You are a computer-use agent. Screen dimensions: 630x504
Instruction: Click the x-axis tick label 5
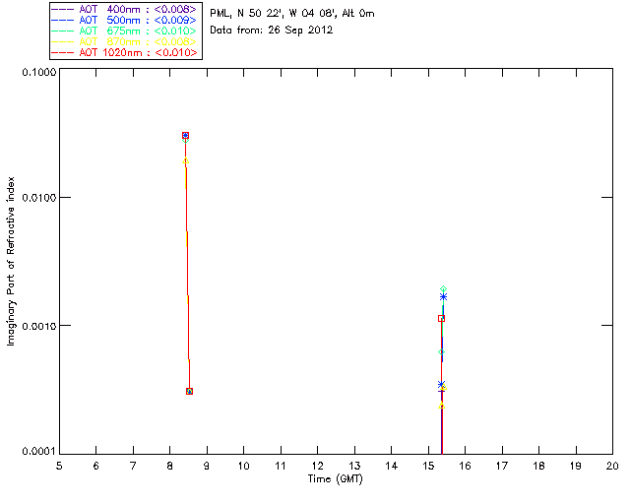[59, 466]
